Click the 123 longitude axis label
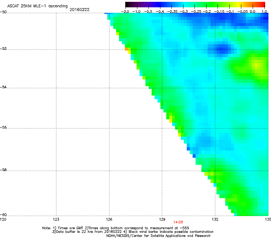The height and width of the screenshot is (238, 271). [x=56, y=219]
